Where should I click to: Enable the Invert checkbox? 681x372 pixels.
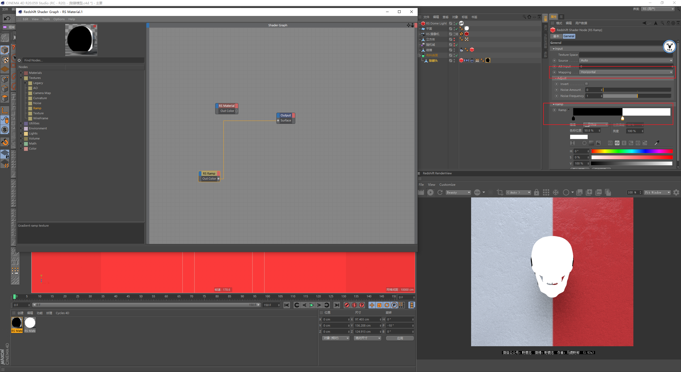pos(587,84)
